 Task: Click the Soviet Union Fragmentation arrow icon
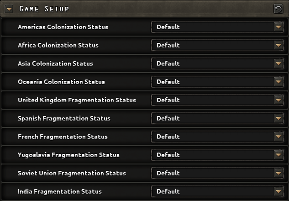tap(278, 173)
